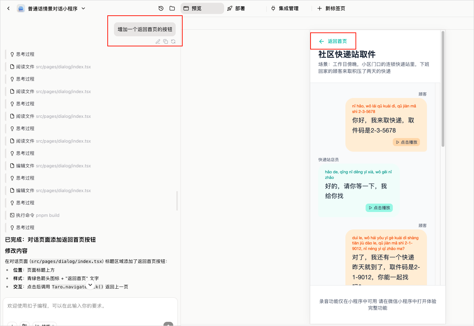Focus the 欢迎使用扣子编程 chat input box
This screenshot has width=474, height=326.
coord(90,306)
